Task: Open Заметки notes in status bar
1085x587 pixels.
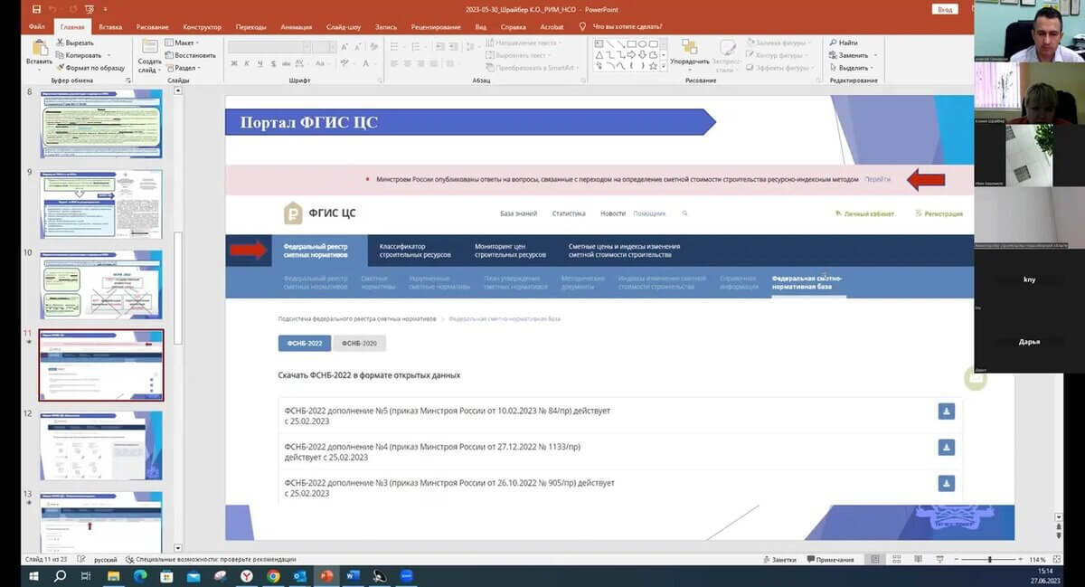Action: [x=779, y=560]
